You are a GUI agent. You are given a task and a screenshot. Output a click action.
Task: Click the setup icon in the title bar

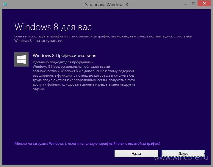coord(5,4)
